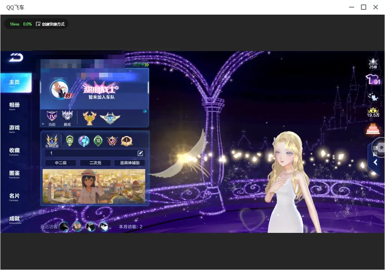This screenshot has width=385, height=270.
Task: Open the anime girl banner image
Action: (94, 186)
